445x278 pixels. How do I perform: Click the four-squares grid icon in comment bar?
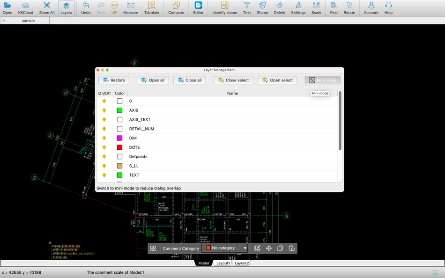(x=153, y=248)
